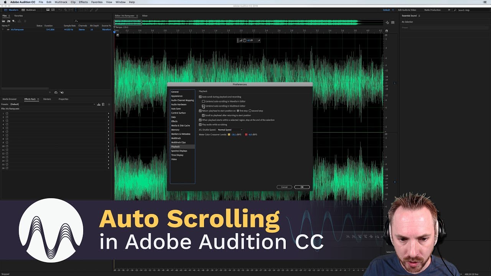Toggle favorite star in Effects Rack
Image resolution: width=491 pixels, height=276 pixels.
tap(109, 104)
